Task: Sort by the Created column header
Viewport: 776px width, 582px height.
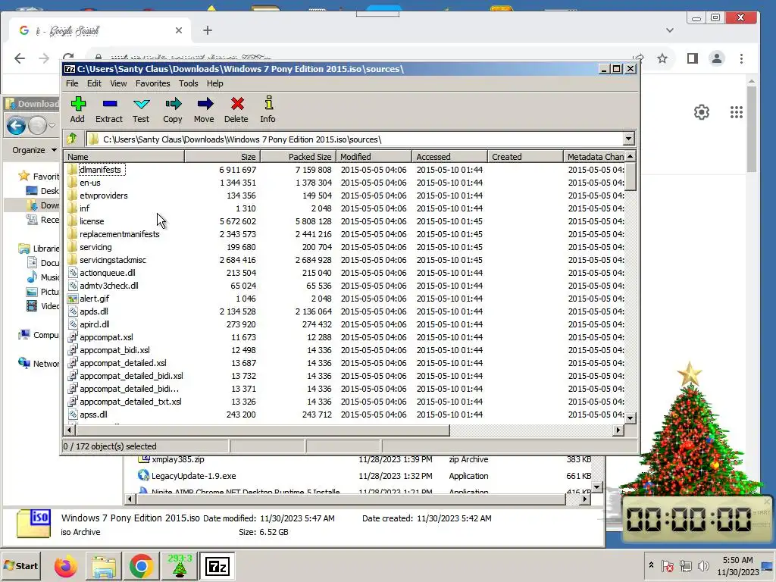Action: click(x=526, y=156)
